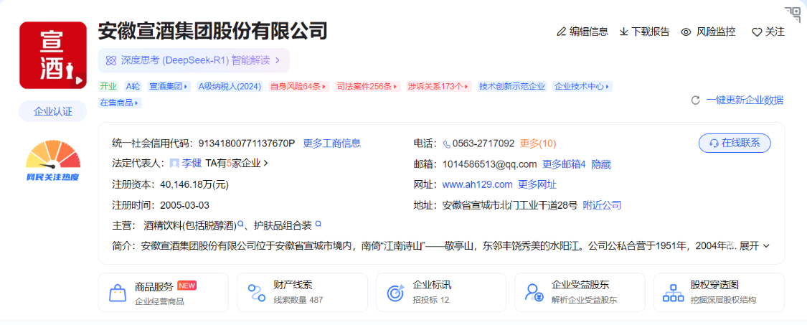Click the pencil icon beside 编辑信息
The width and height of the screenshot is (807, 325).
tap(562, 32)
